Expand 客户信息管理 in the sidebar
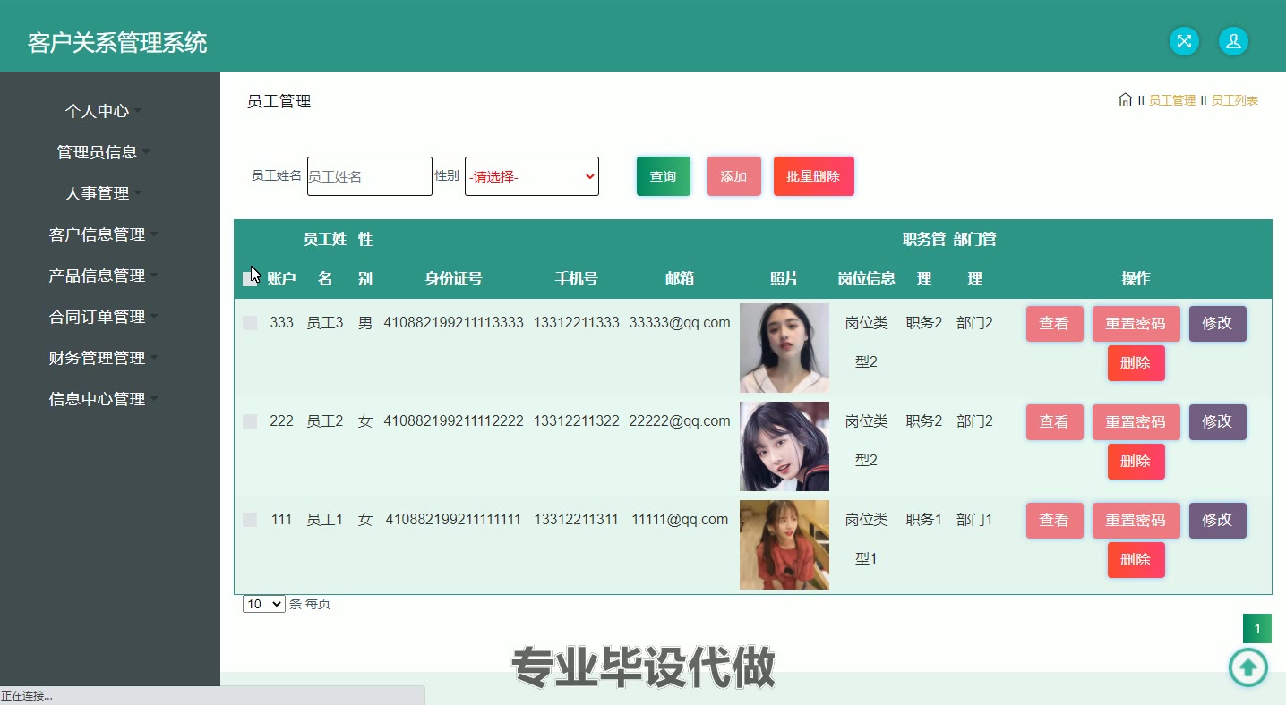The image size is (1286, 705). click(x=98, y=234)
